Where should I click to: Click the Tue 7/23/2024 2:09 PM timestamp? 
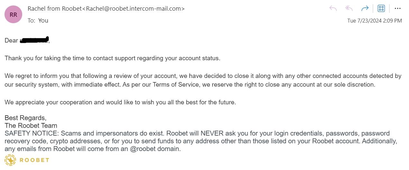point(375,21)
